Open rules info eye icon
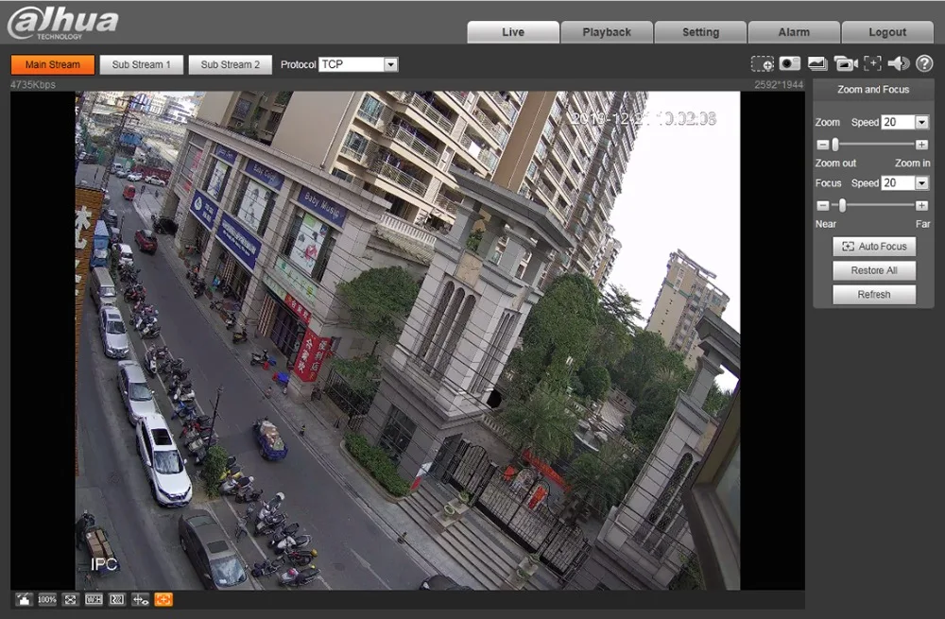Image resolution: width=945 pixels, height=619 pixels. [x=141, y=599]
